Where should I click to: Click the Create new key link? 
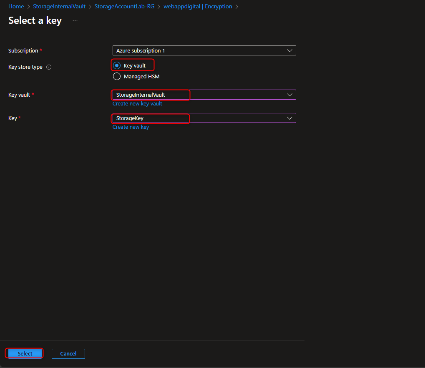(131, 127)
